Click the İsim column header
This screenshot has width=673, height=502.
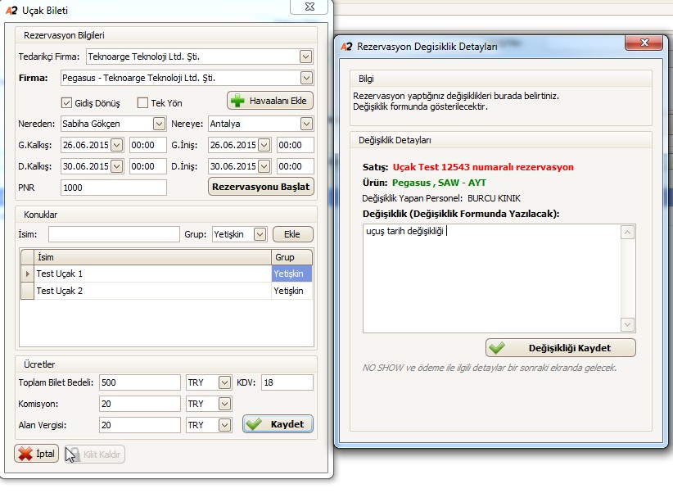point(153,257)
